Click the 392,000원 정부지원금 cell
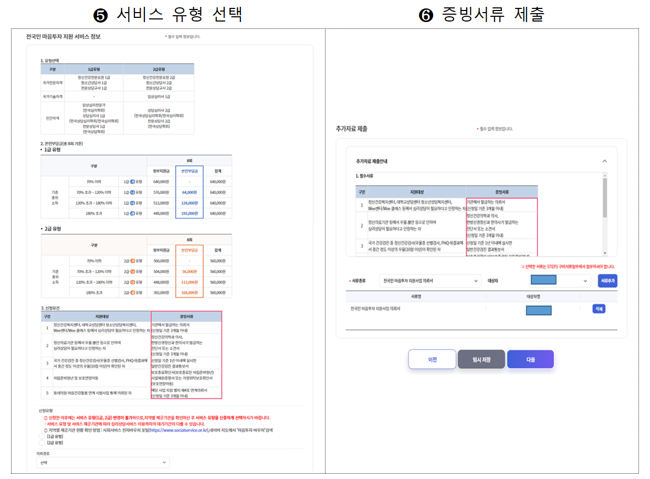Image resolution: width=650 pixels, height=479 pixels. pyautogui.click(x=161, y=292)
